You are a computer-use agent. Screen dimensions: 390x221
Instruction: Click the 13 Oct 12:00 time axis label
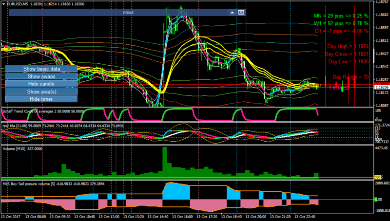109,217
